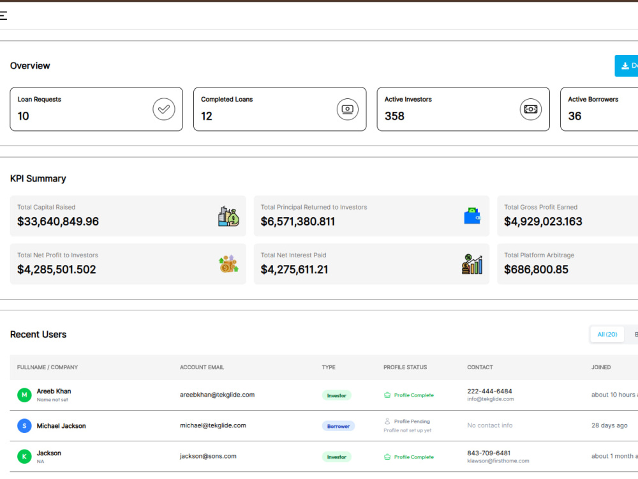Click the name Michael Jackson

pos(61,425)
